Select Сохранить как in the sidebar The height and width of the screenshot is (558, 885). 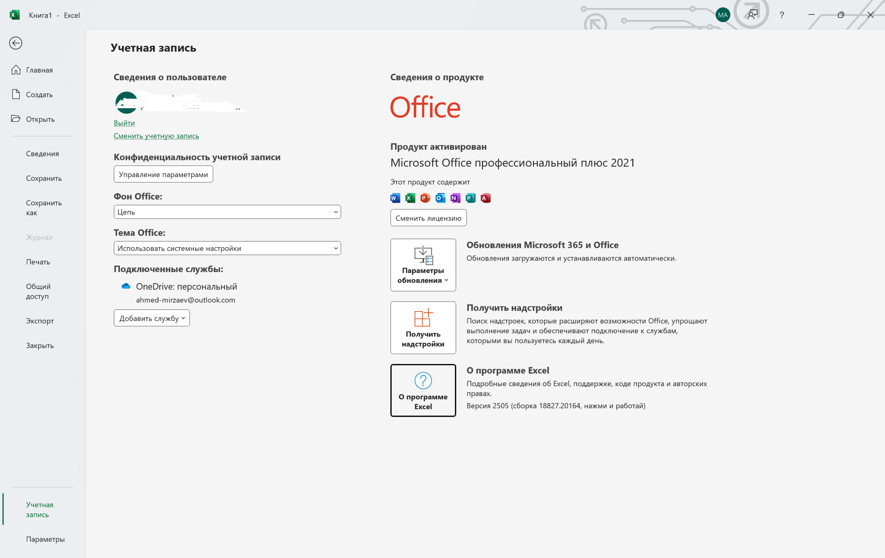tap(44, 208)
